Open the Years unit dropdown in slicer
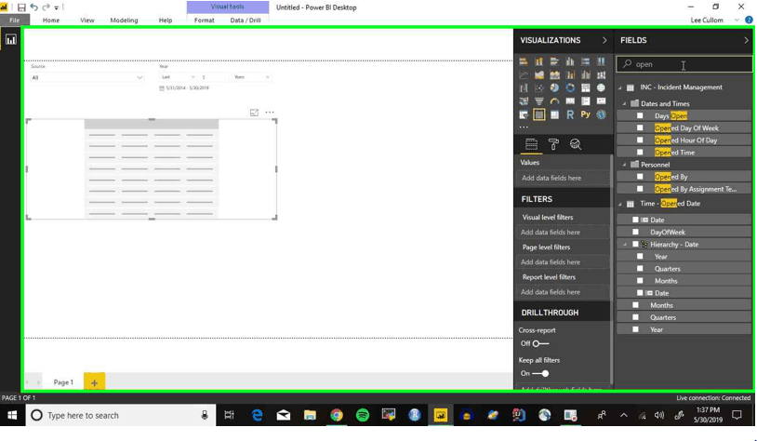Screen dimensions: 757x441 click(x=251, y=77)
